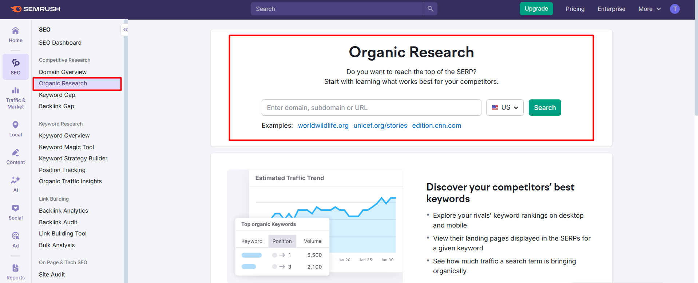Collapse the SEO side menu

pos(125,30)
